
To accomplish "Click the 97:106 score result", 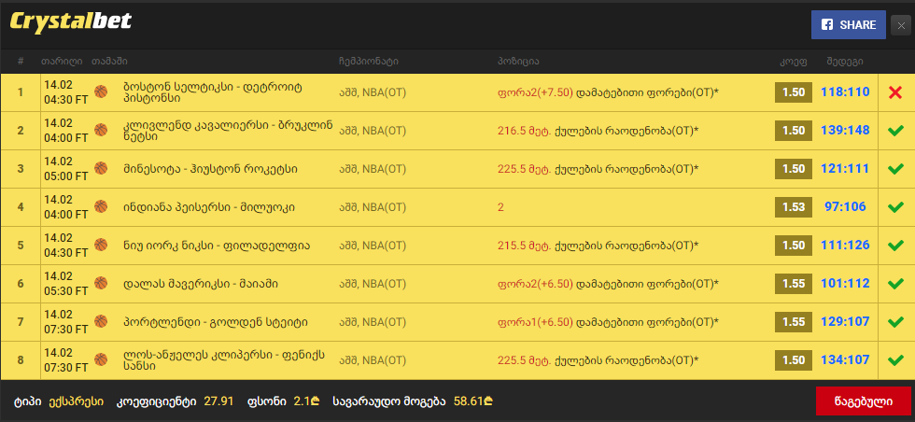I will pyautogui.click(x=845, y=206).
